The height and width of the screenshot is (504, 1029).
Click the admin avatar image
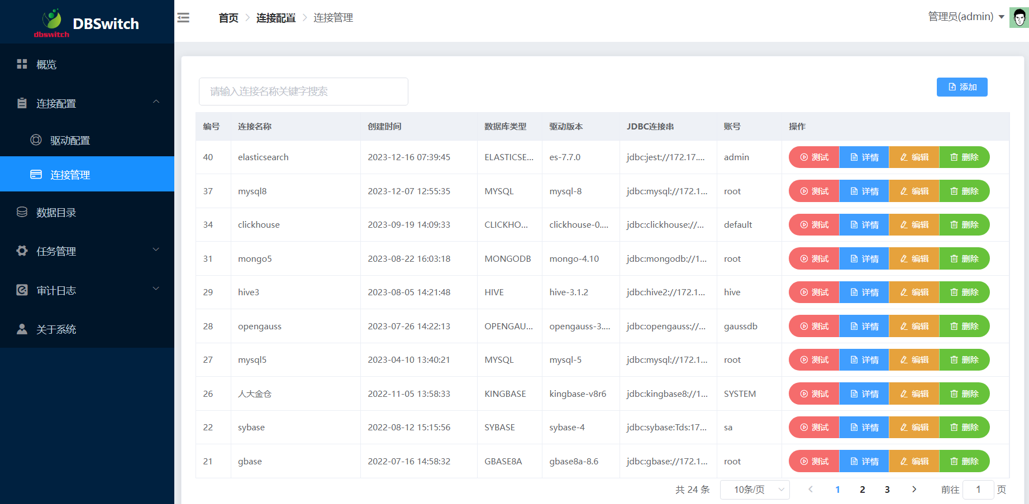pyautogui.click(x=1019, y=18)
